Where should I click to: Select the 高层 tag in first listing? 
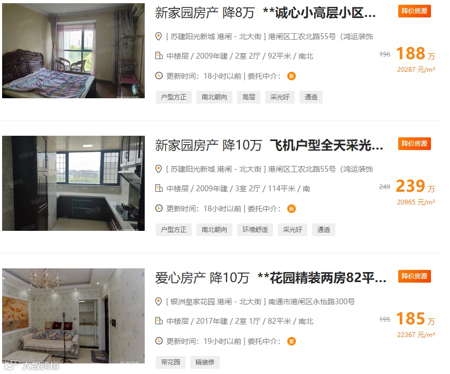249,97
